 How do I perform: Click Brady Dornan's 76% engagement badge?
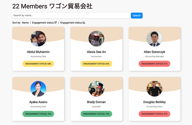coord(96,114)
